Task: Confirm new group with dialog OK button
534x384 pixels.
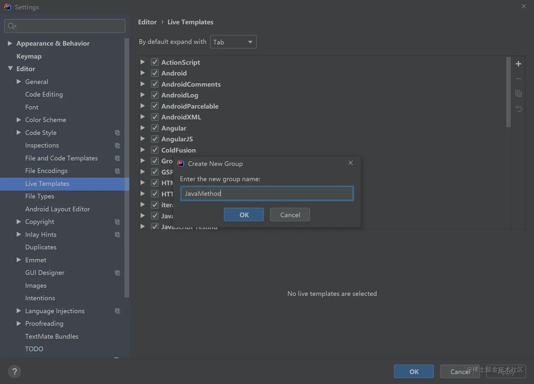Action: coord(244,215)
